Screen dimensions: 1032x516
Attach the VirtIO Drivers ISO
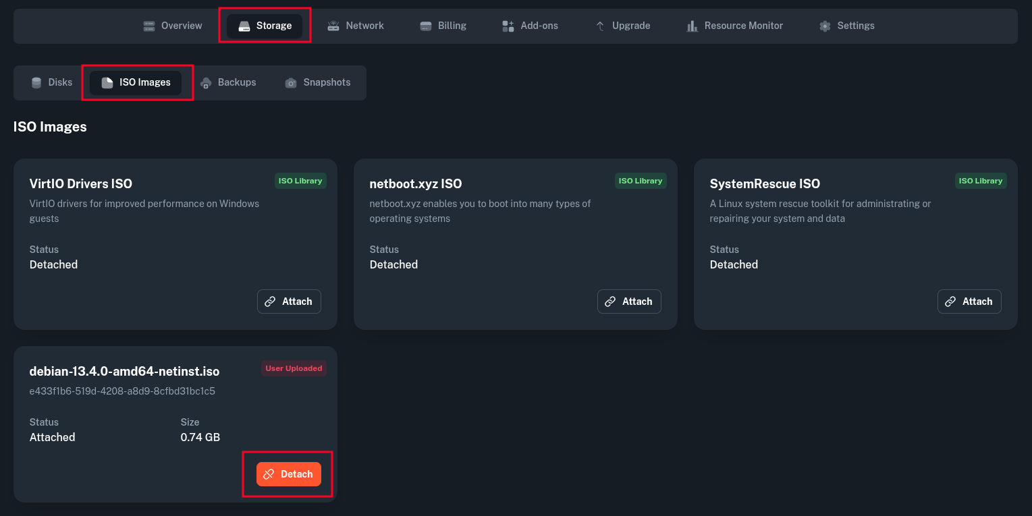(289, 302)
